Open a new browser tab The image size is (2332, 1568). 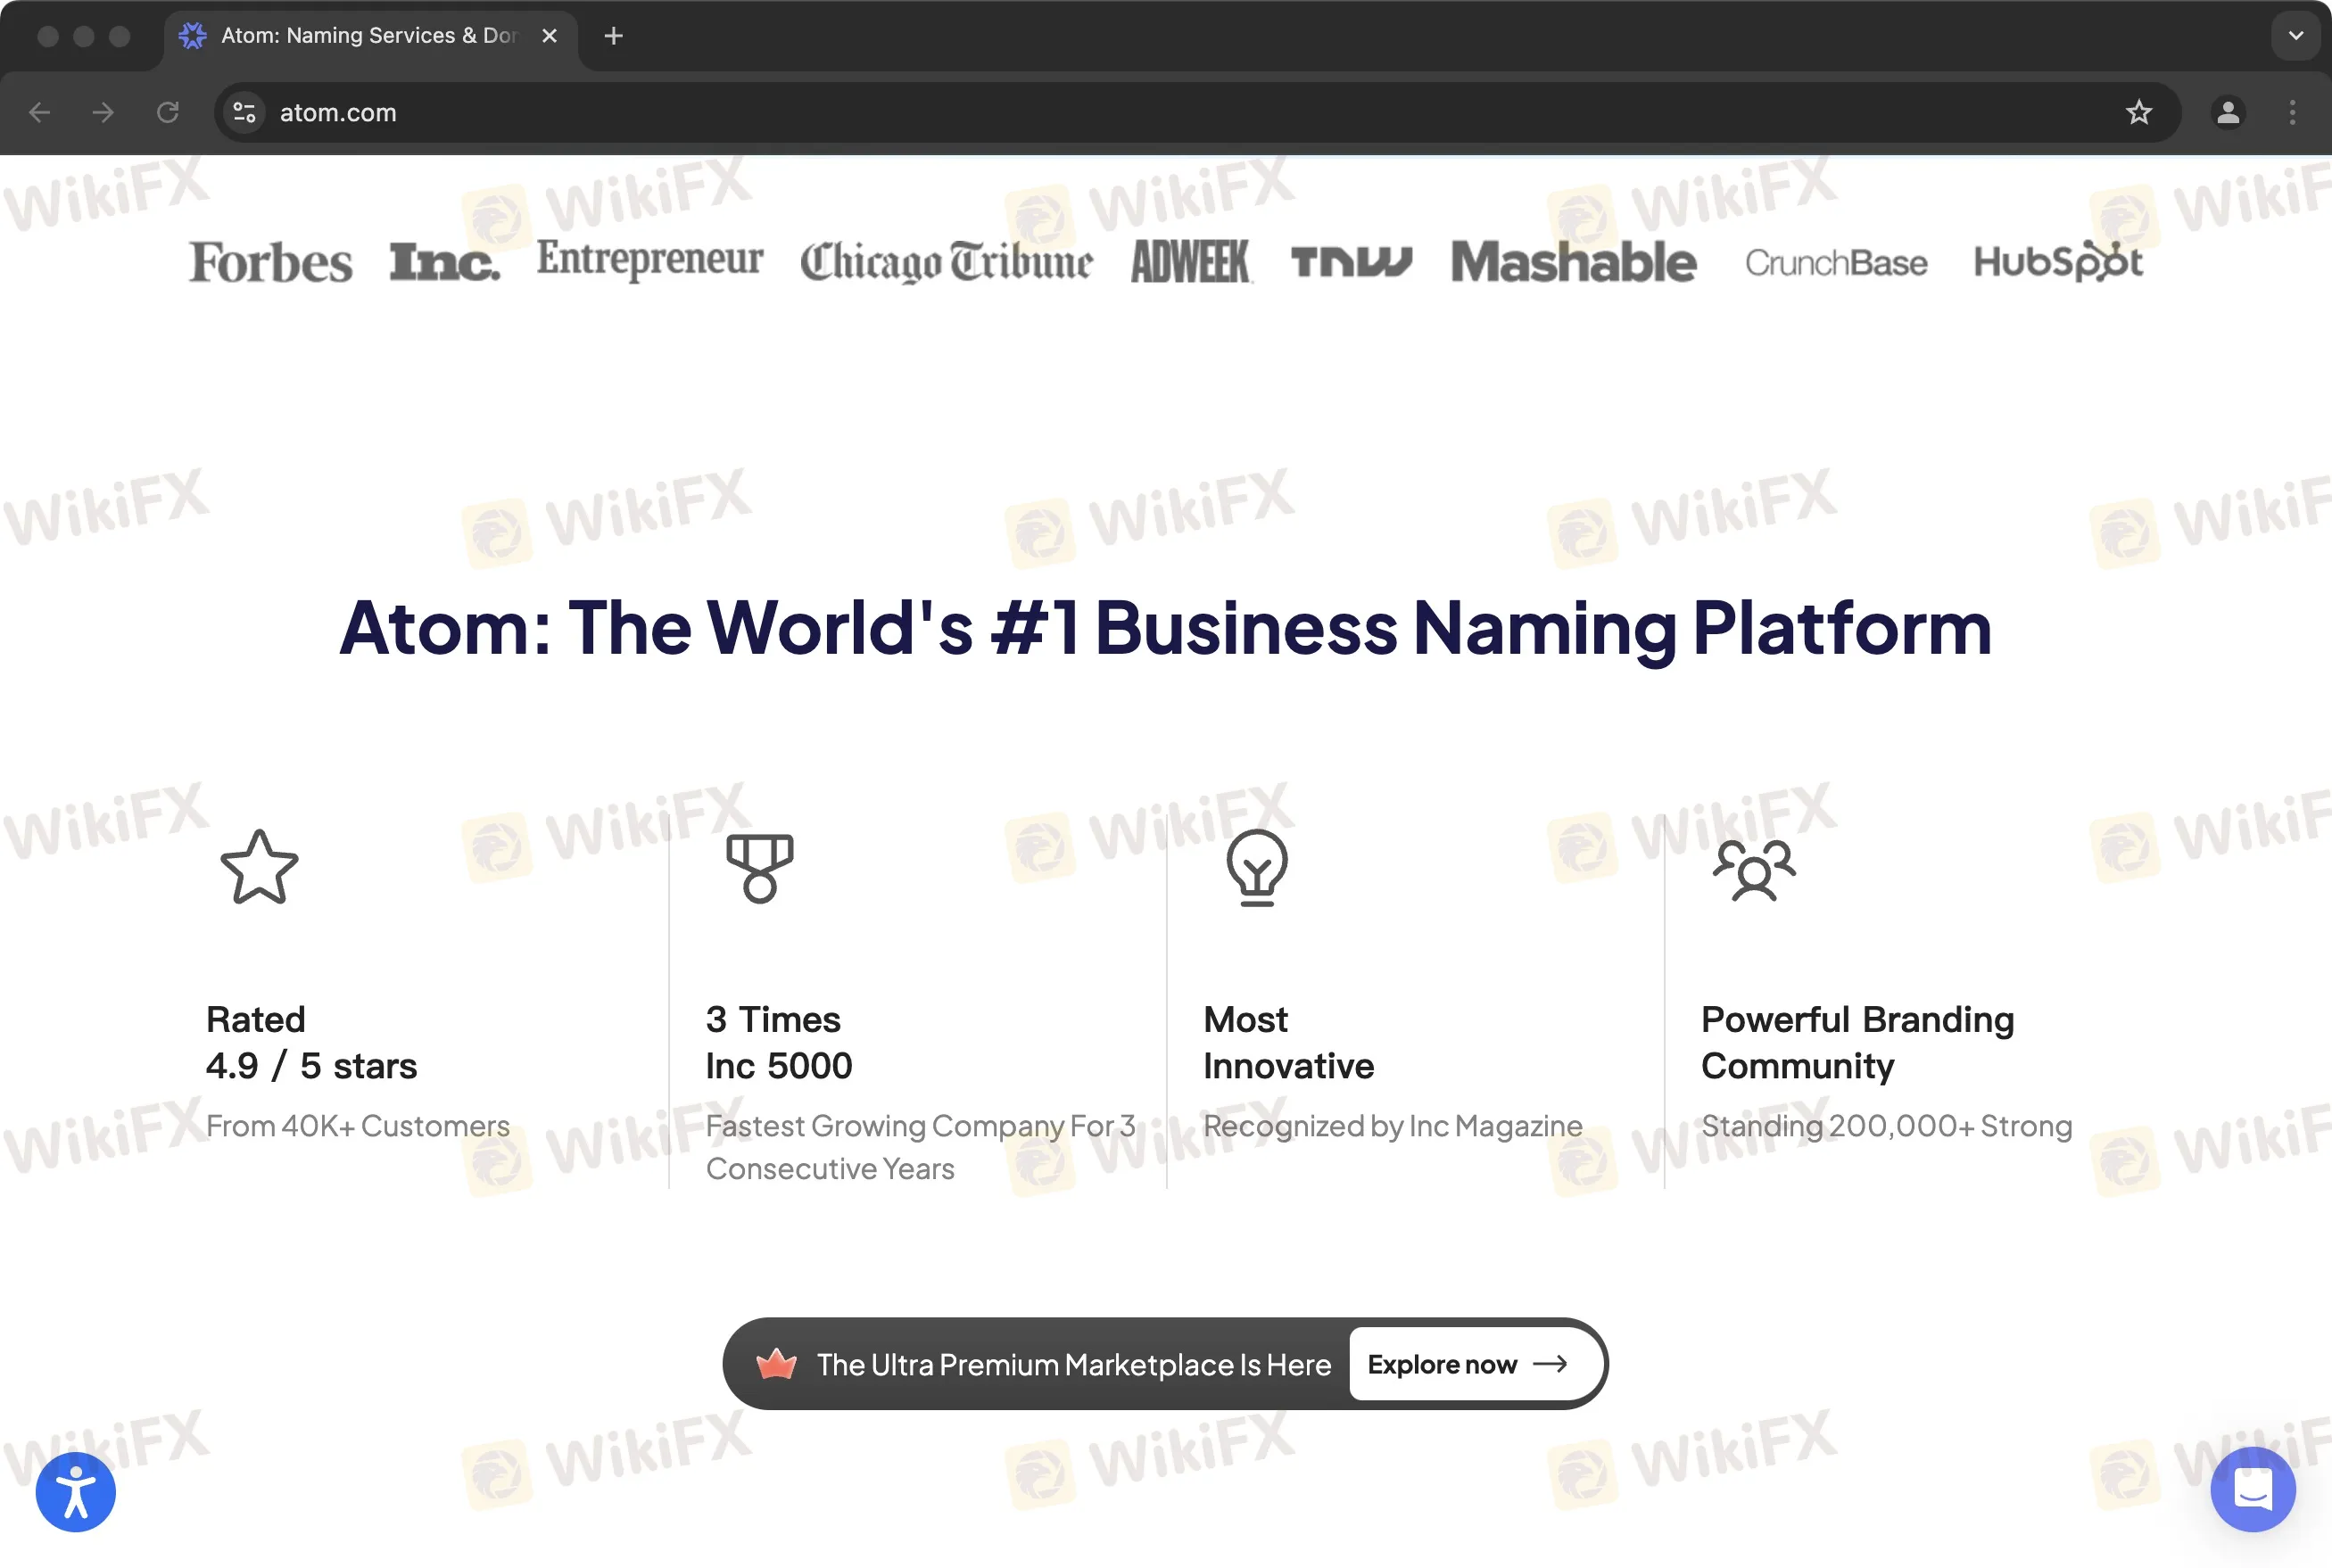pos(613,36)
